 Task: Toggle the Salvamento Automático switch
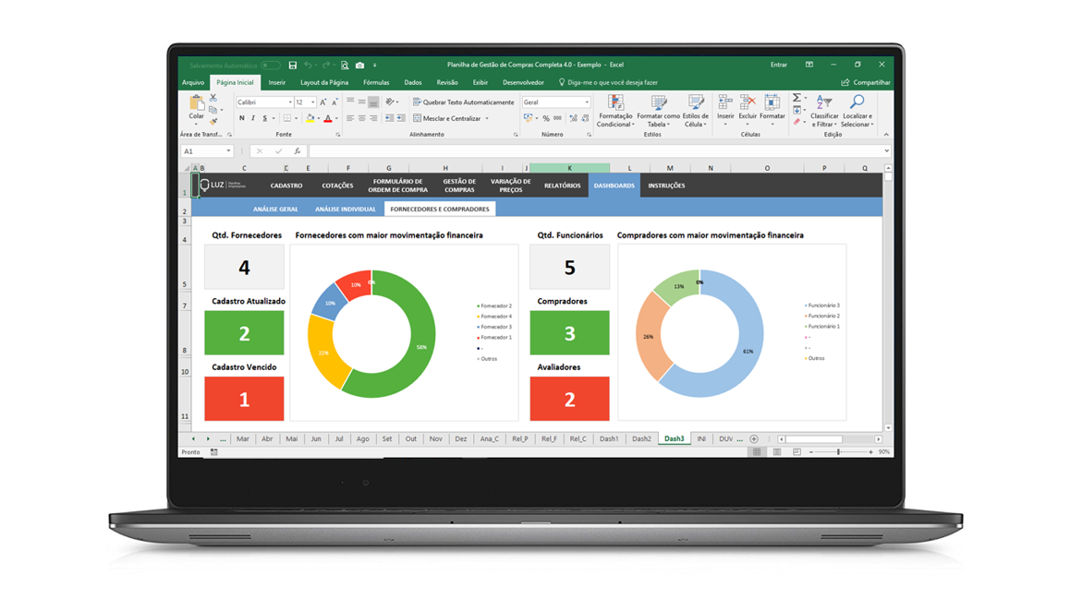click(x=271, y=66)
